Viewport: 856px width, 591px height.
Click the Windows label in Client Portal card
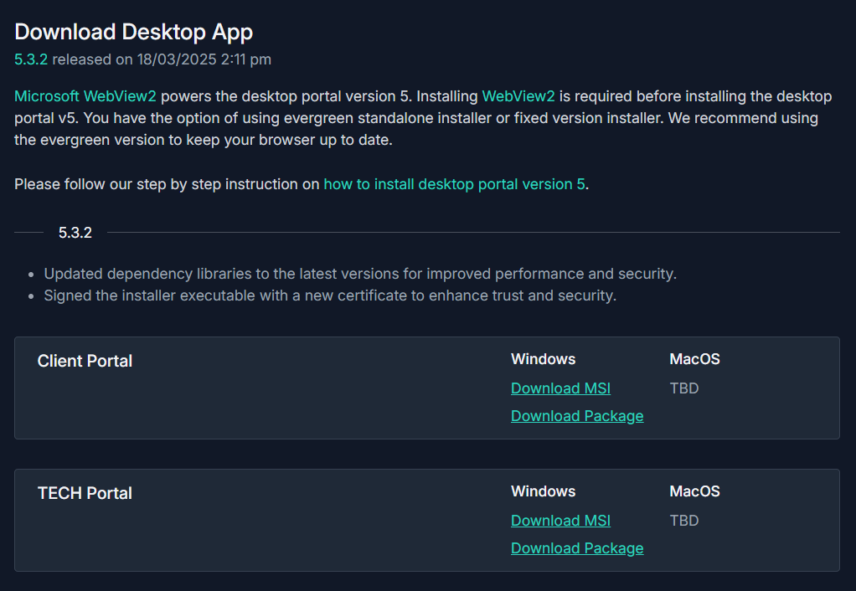543,359
